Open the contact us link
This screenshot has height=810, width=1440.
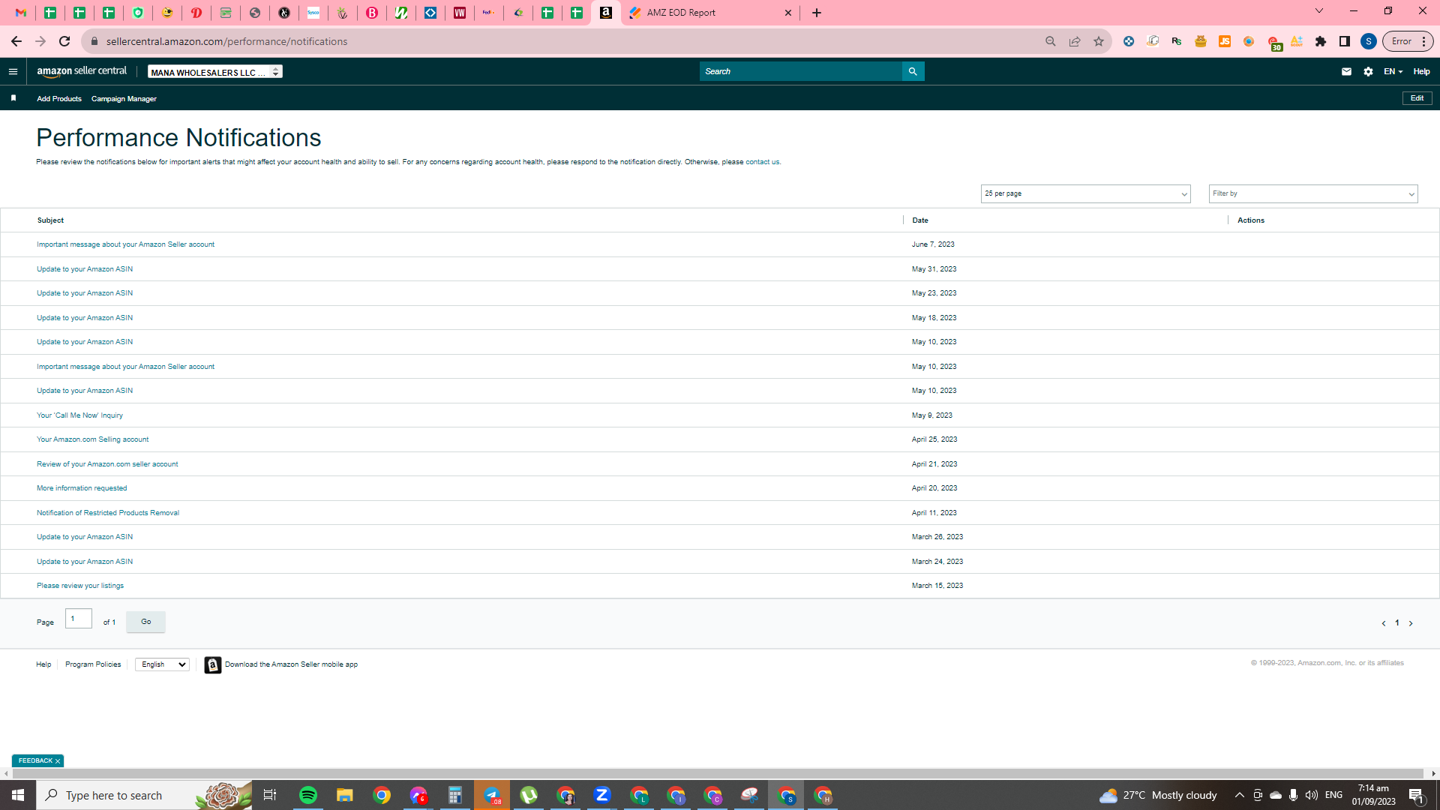[762, 162]
